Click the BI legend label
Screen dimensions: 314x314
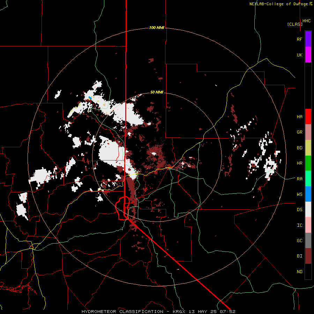coord(299,256)
